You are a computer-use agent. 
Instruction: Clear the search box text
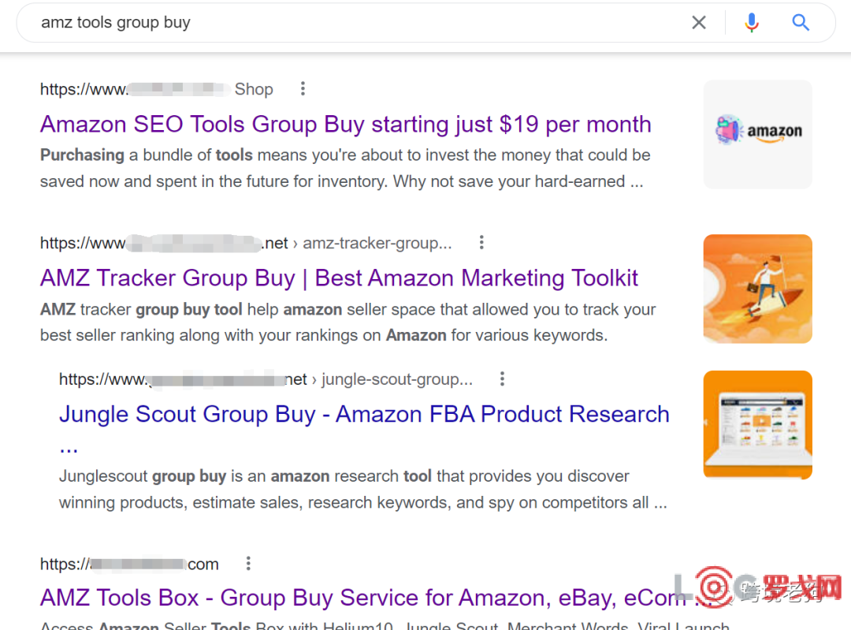[x=698, y=23]
